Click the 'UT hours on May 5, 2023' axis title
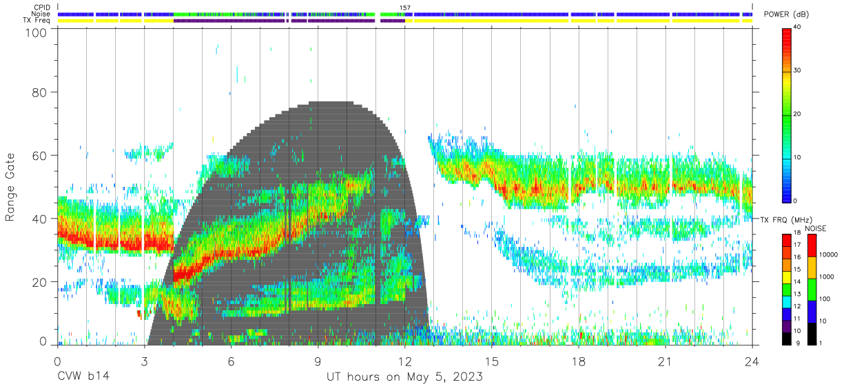The image size is (846, 391). click(404, 377)
